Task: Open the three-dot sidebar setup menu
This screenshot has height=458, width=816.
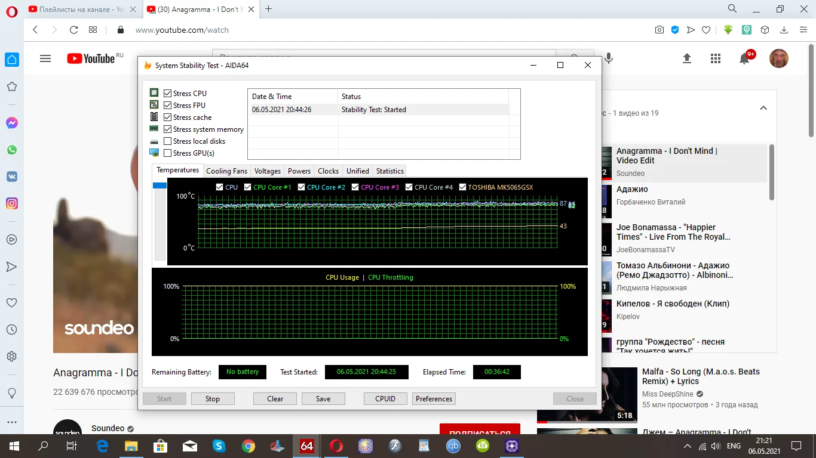Action: [x=12, y=422]
